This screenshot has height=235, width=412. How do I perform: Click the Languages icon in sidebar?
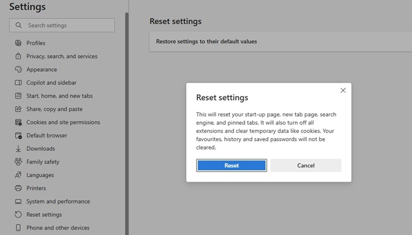[x=18, y=175]
